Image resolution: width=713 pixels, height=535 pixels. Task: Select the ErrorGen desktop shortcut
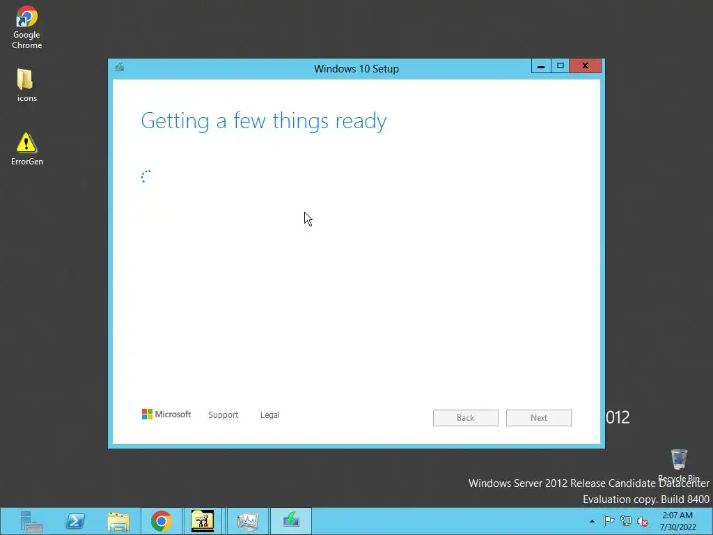(x=27, y=149)
